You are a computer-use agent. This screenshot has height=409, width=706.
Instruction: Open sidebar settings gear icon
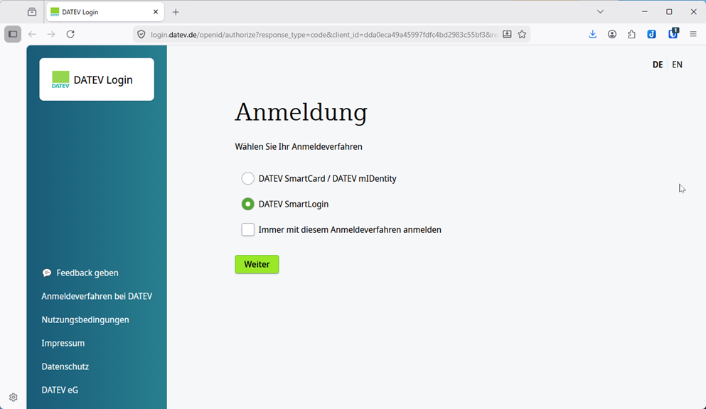point(14,398)
